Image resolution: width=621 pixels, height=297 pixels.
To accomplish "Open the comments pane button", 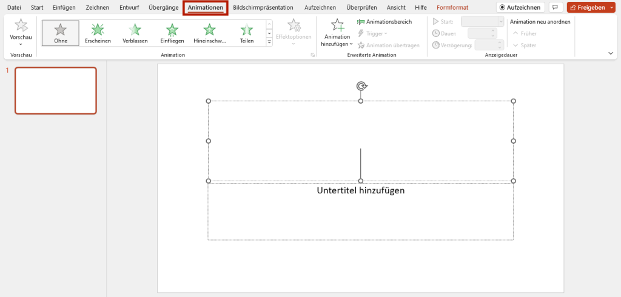I will (556, 7).
